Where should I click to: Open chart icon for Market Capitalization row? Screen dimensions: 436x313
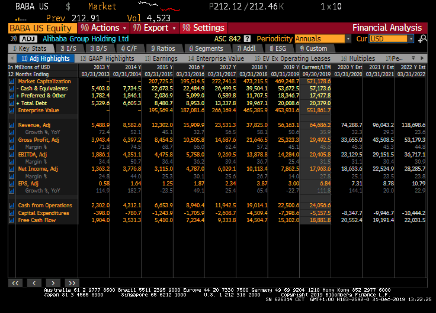pyautogui.click(x=12, y=81)
